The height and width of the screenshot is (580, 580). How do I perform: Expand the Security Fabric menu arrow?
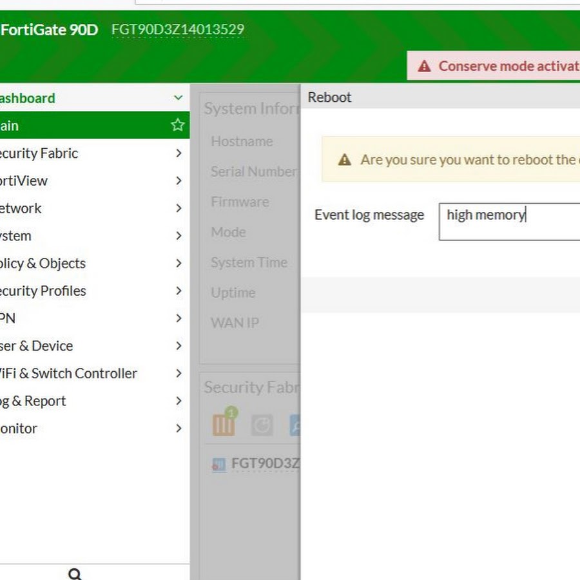(179, 153)
